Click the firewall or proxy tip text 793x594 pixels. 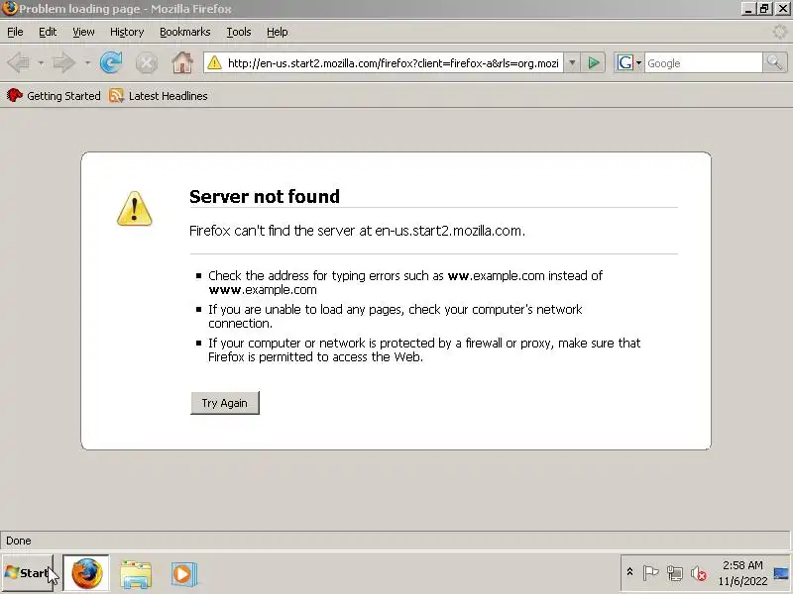pyautogui.click(x=424, y=350)
